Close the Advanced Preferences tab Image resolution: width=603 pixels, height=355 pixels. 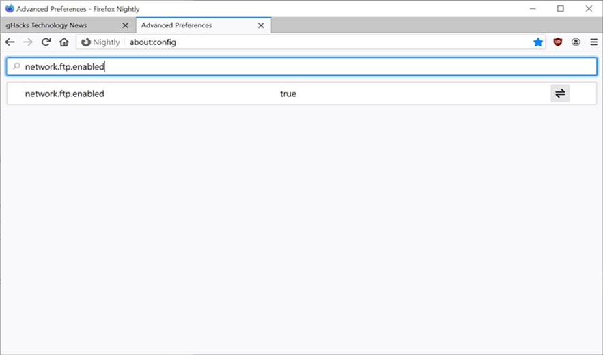pyautogui.click(x=261, y=25)
